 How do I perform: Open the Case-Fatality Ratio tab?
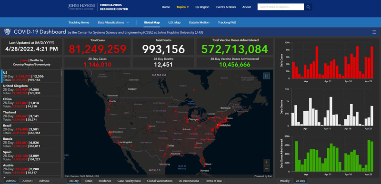(x=129, y=181)
